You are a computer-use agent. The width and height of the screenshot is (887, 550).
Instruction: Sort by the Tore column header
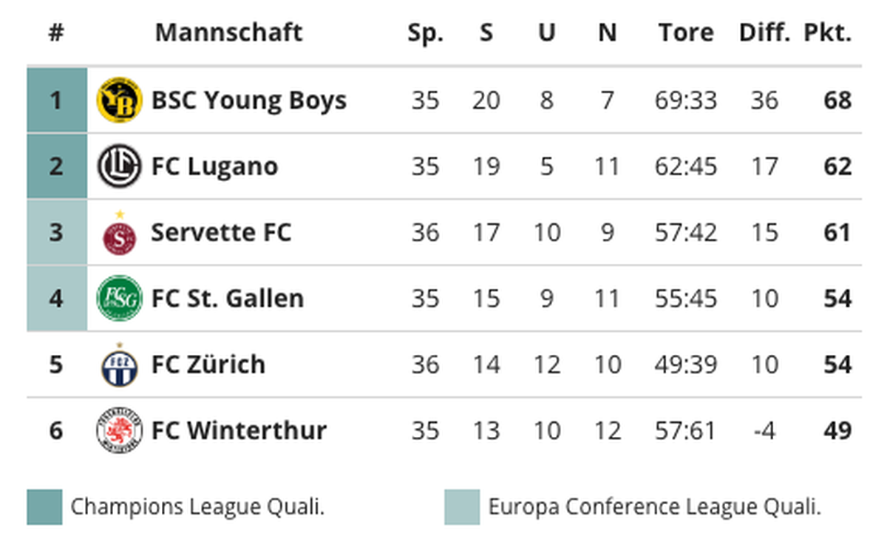[x=687, y=33]
